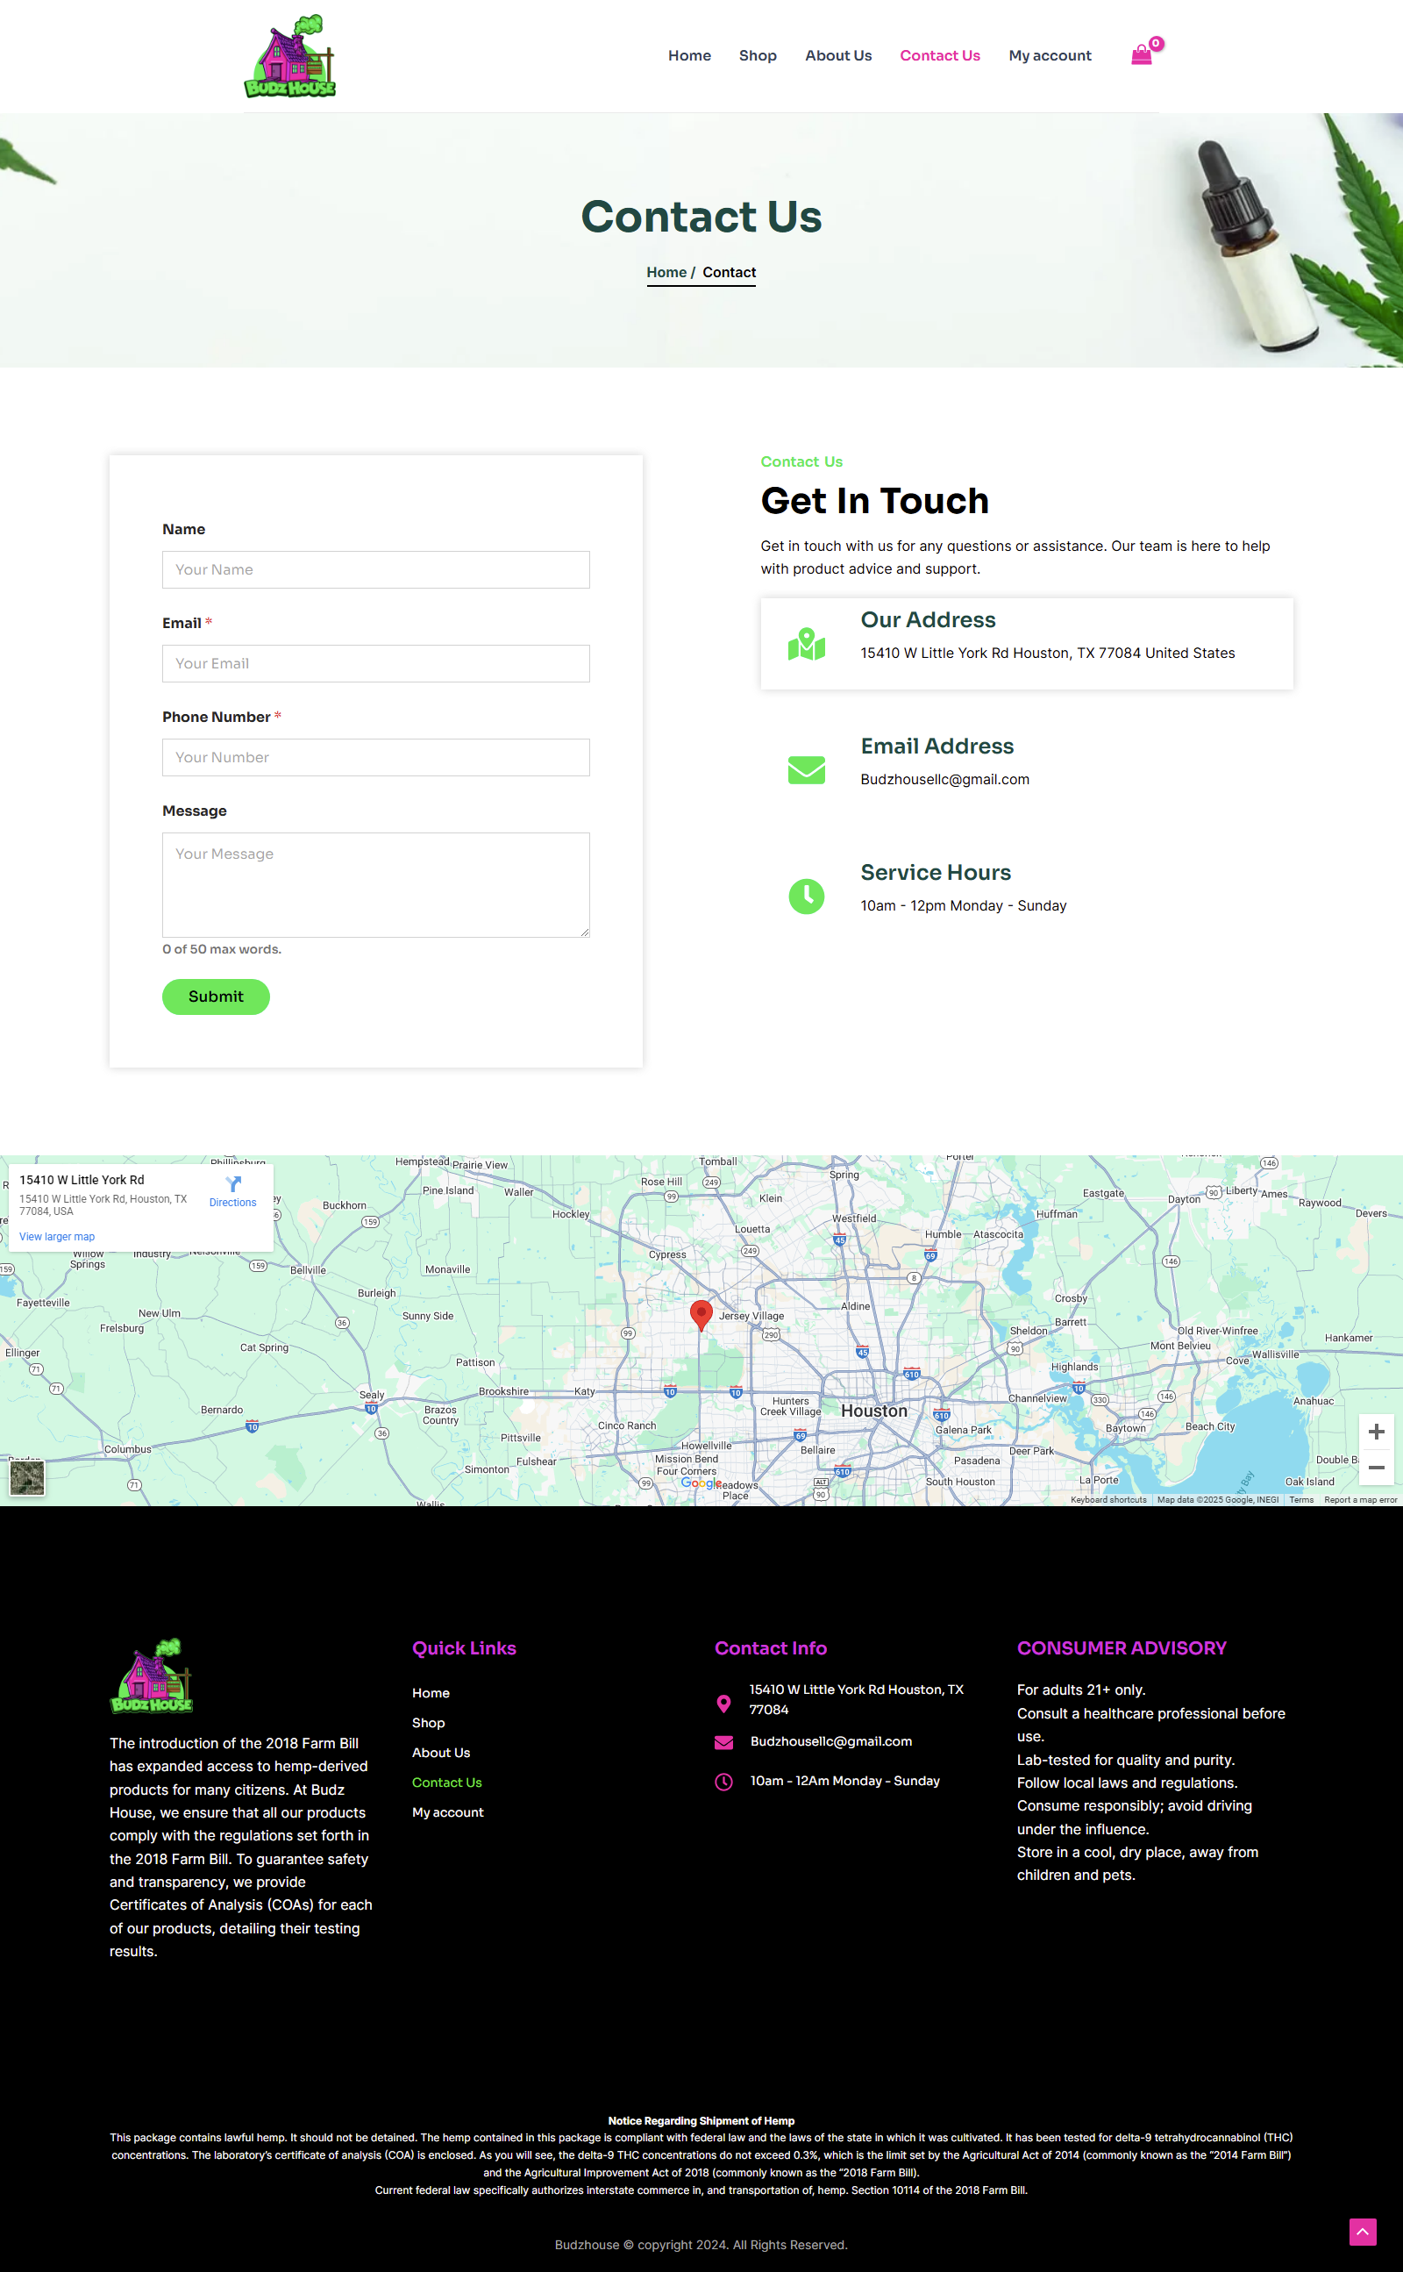
Task: Click footer 10am - 12Am hours text
Action: pyautogui.click(x=844, y=1780)
